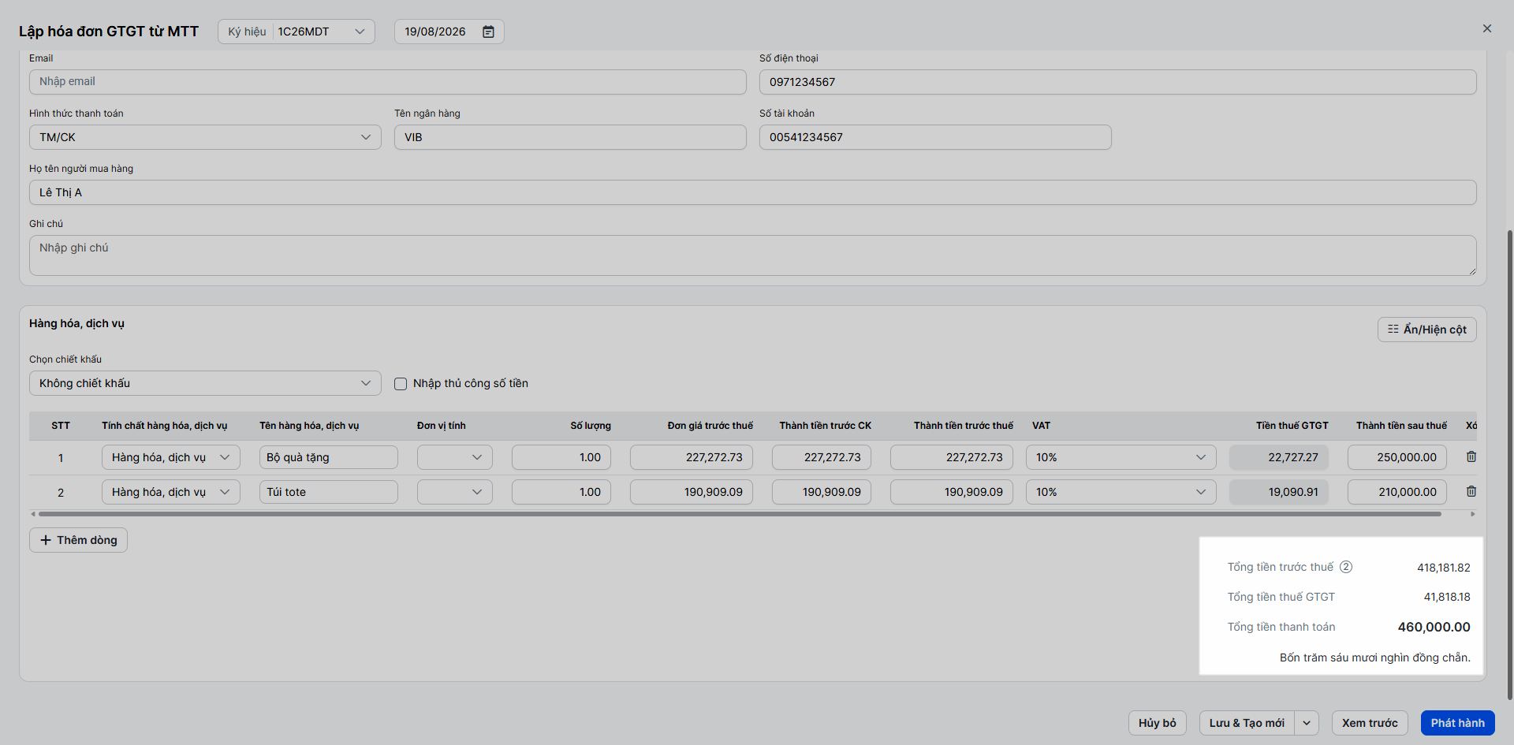Click the Ẩn/Hiện cột column toggle button
This screenshot has height=745, width=1514.
point(1426,330)
